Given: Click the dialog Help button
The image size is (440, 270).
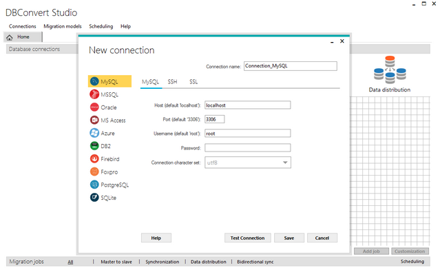Looking at the screenshot, I should coord(156,238).
